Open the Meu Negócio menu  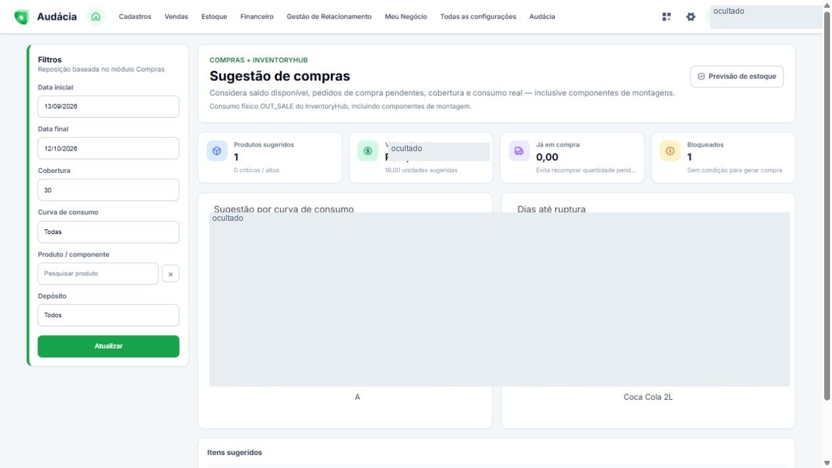[x=406, y=17]
